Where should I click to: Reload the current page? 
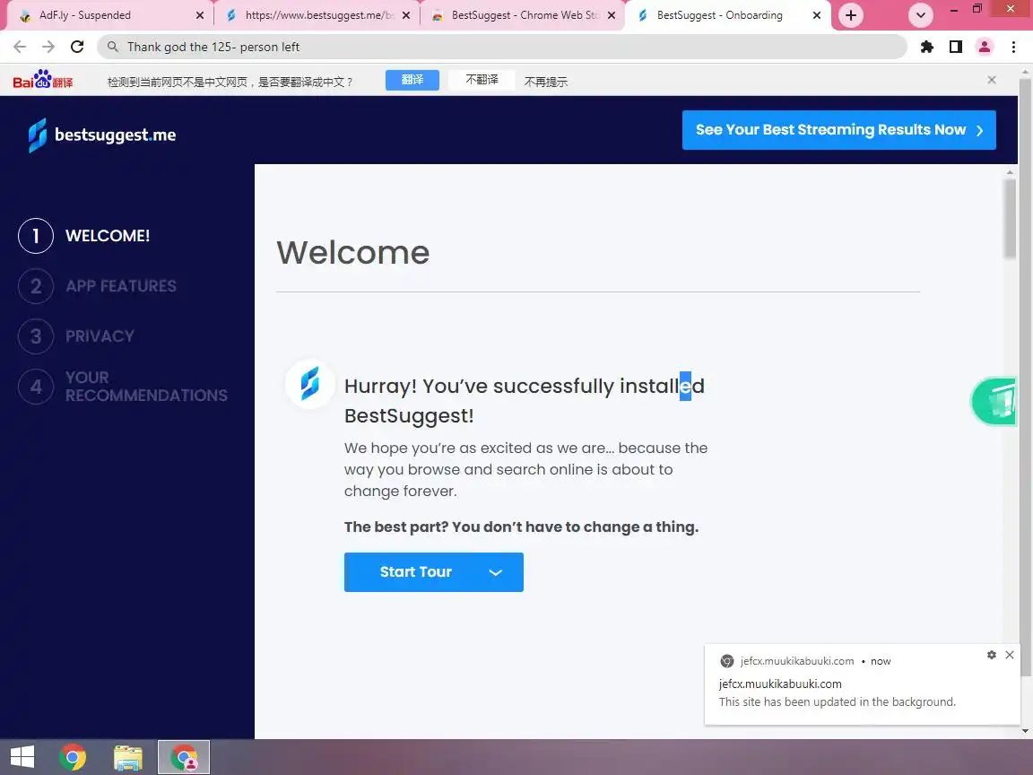tap(77, 47)
